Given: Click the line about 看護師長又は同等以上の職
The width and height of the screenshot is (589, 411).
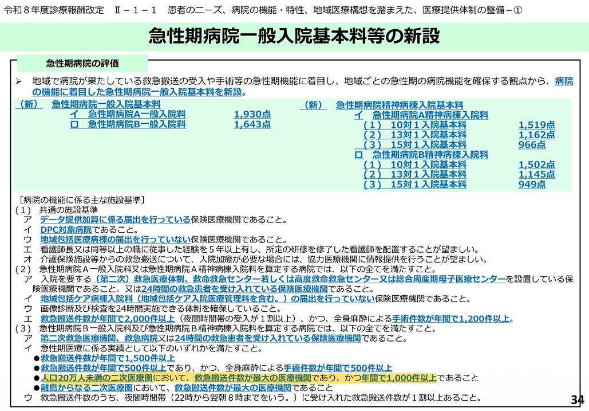Looking at the screenshot, I should coord(251,250).
